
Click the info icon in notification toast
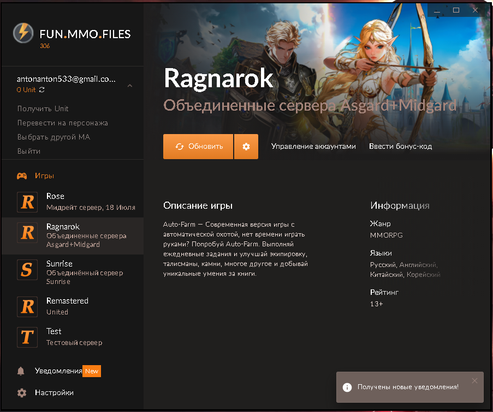[x=347, y=387]
